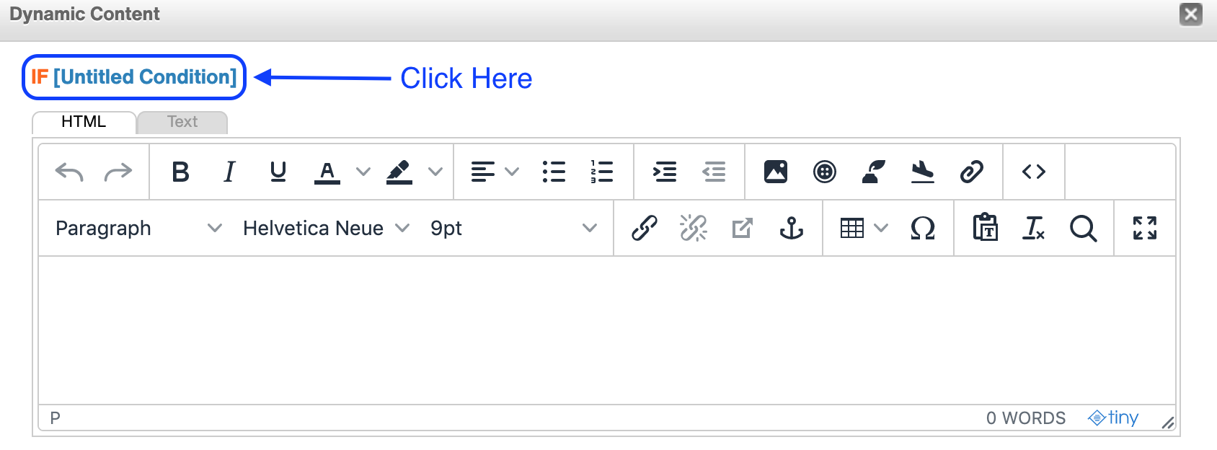
Task: Click the Untitled Condition link
Action: coord(145,77)
